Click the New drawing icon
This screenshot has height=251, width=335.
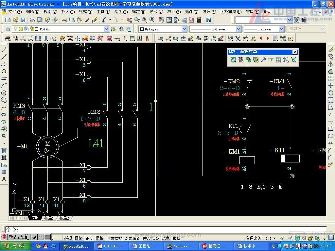[x=8, y=20]
